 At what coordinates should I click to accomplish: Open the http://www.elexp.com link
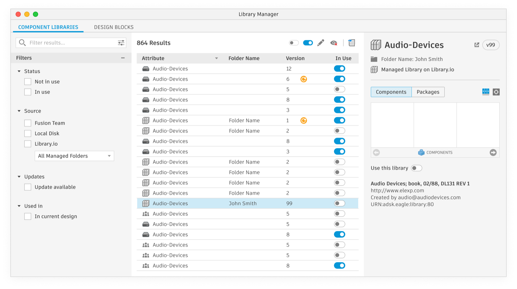tap(397, 191)
